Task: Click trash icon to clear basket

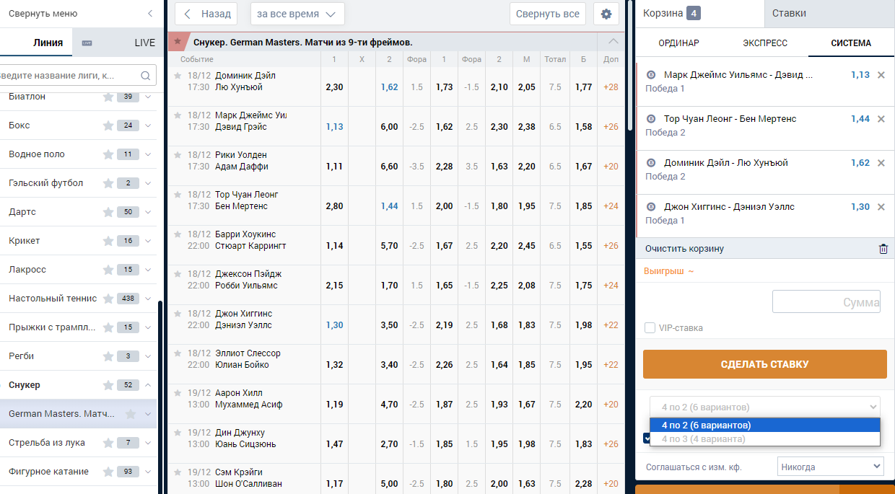Action: pos(883,249)
